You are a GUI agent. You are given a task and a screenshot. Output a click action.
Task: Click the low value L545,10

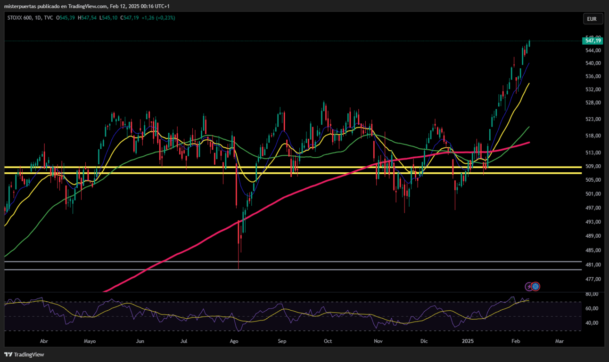click(x=108, y=18)
